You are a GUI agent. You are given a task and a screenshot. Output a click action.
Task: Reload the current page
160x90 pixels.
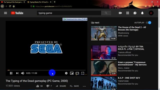(x=10, y=6)
